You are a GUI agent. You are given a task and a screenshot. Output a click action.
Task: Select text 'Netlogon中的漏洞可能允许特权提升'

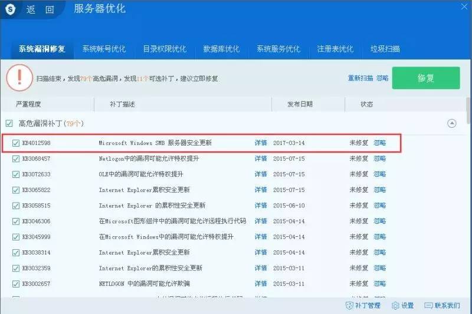[x=149, y=158]
